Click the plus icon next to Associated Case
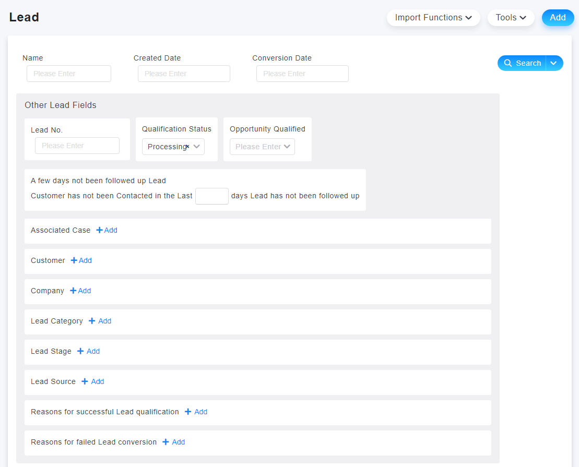Viewport: 579px width, 467px height. coord(100,230)
